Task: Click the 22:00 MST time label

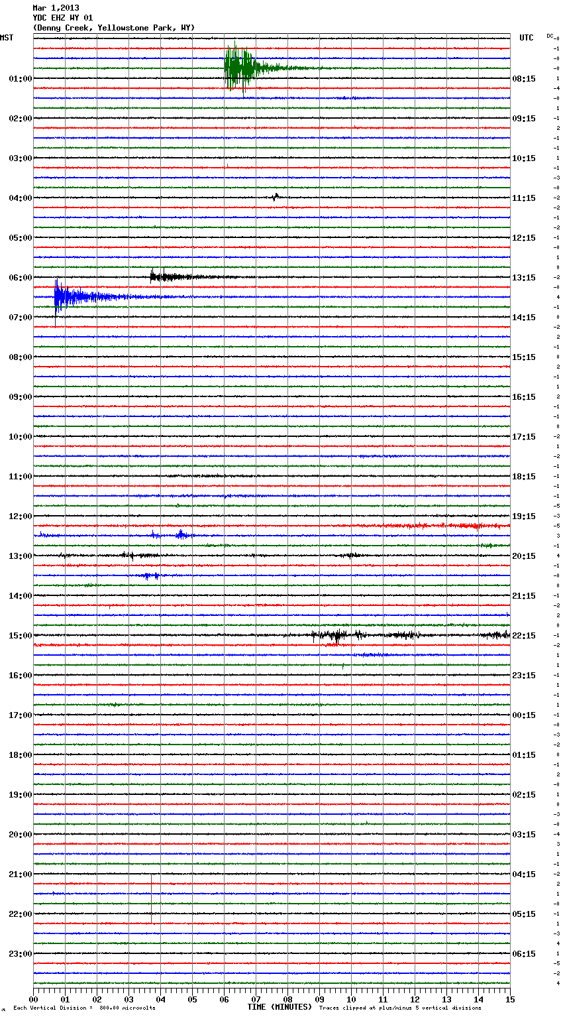Action: coord(21,914)
